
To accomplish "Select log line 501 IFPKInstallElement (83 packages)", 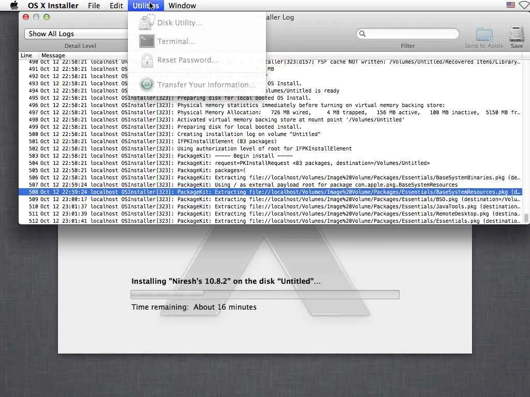I will (x=270, y=142).
